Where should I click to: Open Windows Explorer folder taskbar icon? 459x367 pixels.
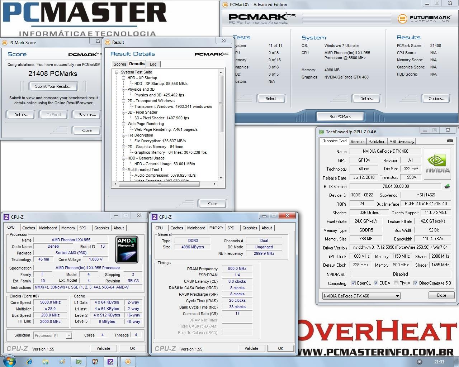pos(46,362)
